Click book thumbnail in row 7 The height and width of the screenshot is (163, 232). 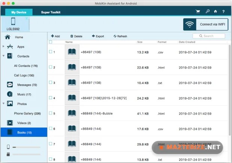pyautogui.click(x=72, y=144)
